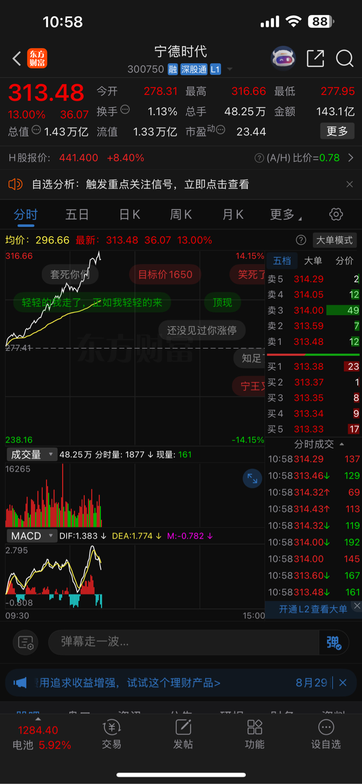The height and width of the screenshot is (784, 362).
Task: Dismiss the 自选分析 notification
Action: click(x=349, y=184)
